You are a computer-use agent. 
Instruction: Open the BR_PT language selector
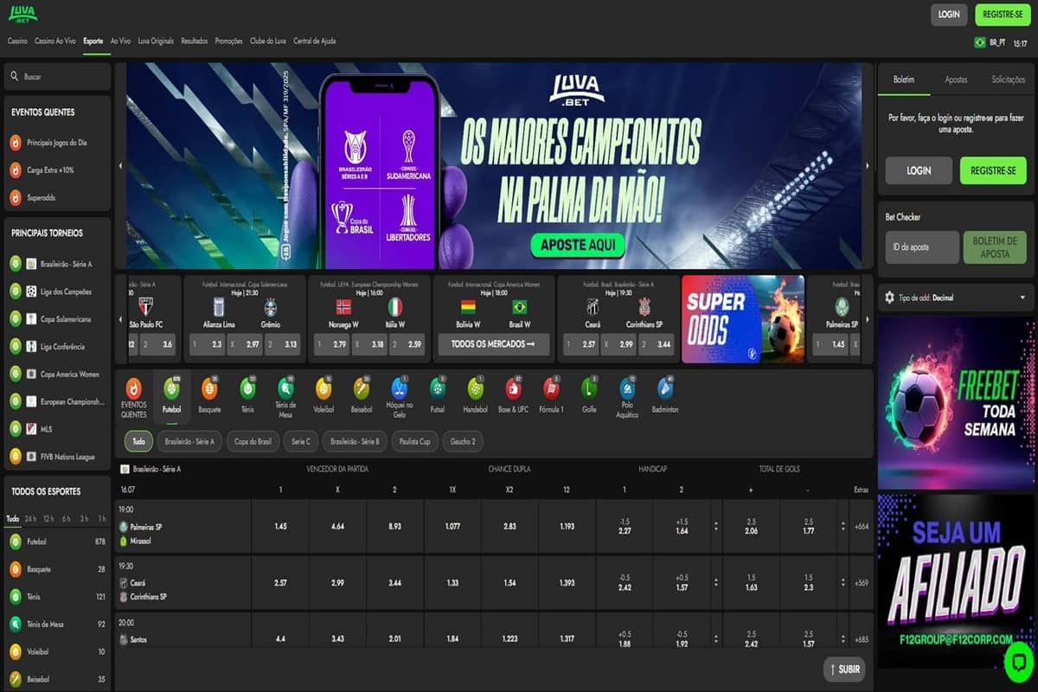click(x=990, y=42)
